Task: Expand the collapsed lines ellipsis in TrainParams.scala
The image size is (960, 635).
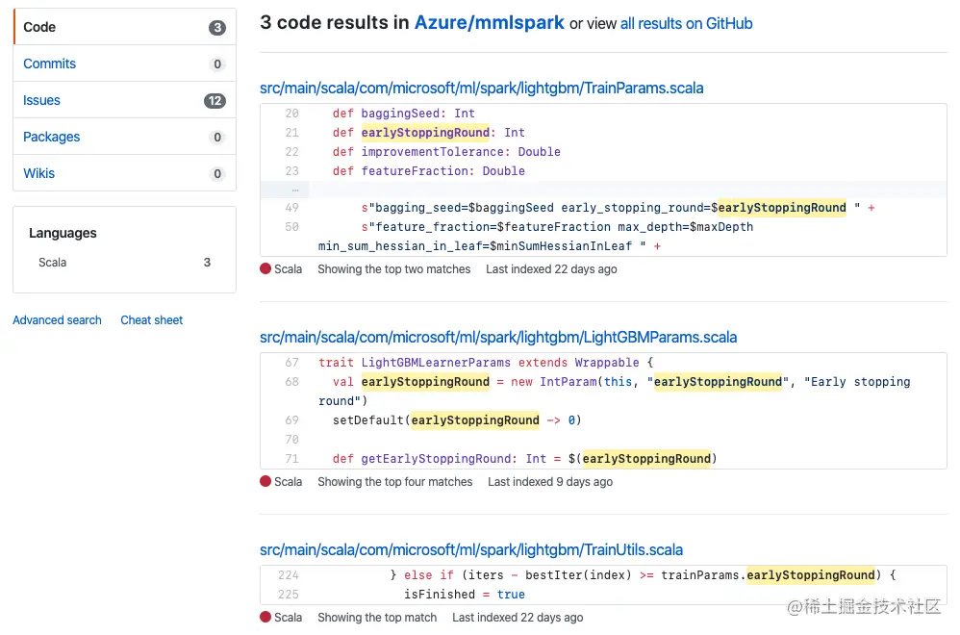Action: coord(295,190)
